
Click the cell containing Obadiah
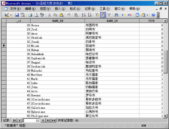coord(58,38)
